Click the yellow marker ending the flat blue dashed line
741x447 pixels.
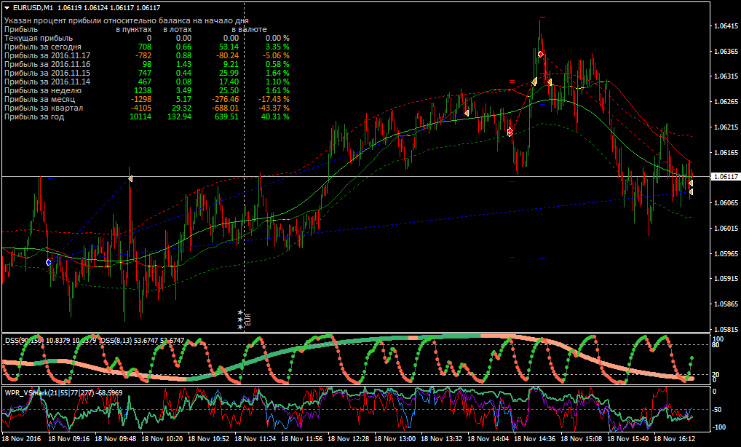[x=691, y=192]
